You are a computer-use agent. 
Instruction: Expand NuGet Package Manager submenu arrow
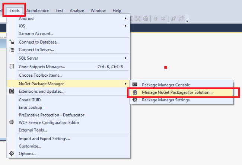click(x=125, y=84)
